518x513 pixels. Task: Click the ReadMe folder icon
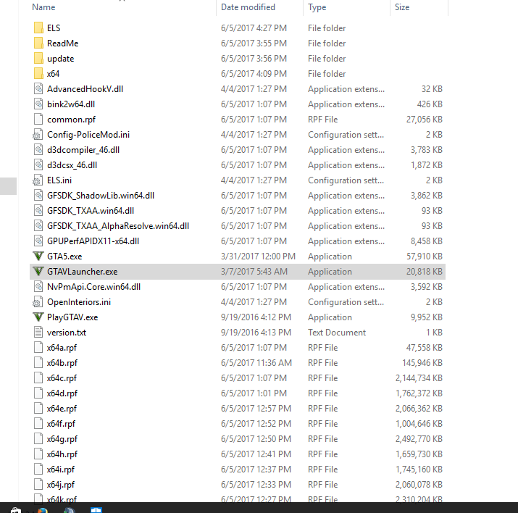pyautogui.click(x=38, y=43)
